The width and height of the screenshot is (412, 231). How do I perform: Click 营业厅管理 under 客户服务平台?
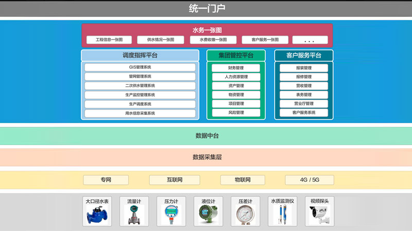click(304, 104)
